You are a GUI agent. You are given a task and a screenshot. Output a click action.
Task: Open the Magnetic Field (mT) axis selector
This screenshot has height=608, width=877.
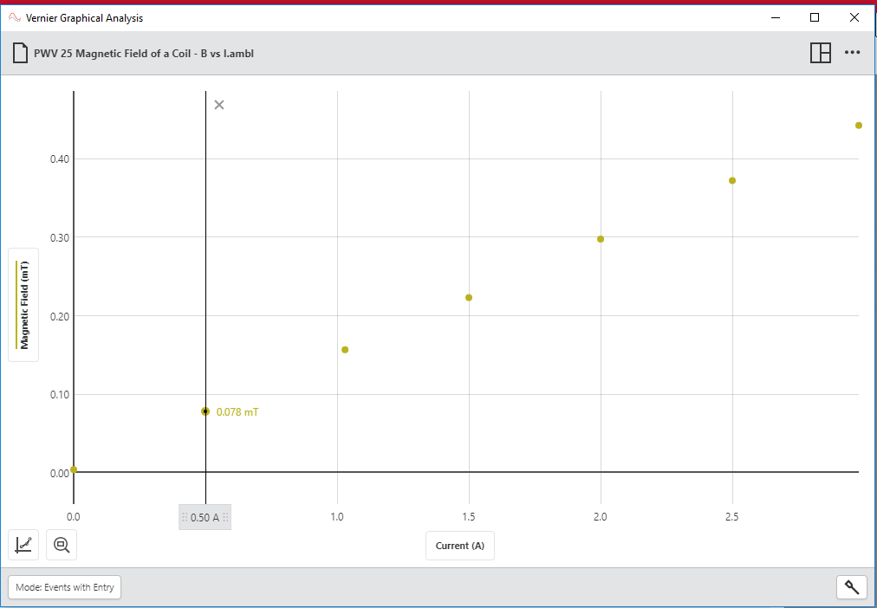23,305
